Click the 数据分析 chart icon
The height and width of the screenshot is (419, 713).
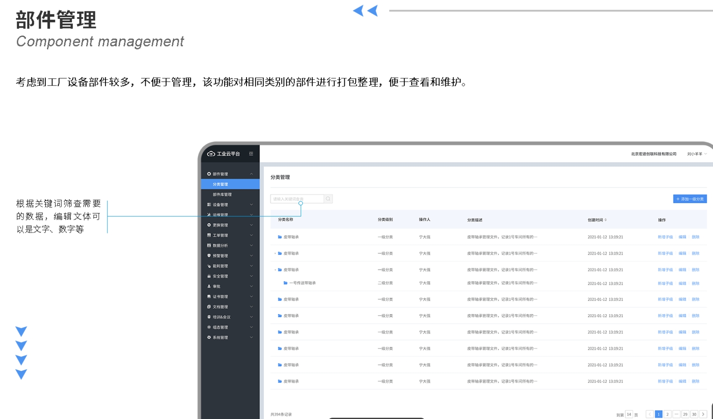[209, 246]
